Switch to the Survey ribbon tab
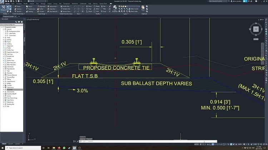This screenshot has height=150, width=268. (55, 4)
